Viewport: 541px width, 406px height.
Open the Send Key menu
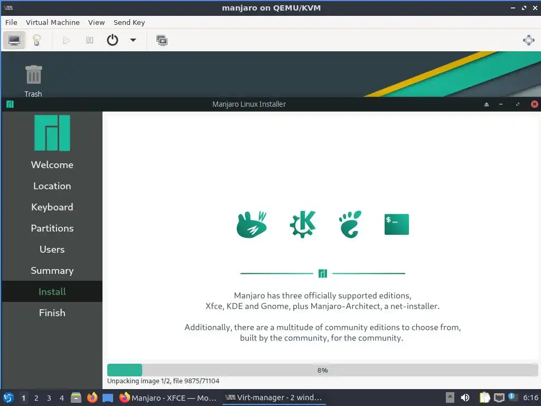pyautogui.click(x=129, y=22)
